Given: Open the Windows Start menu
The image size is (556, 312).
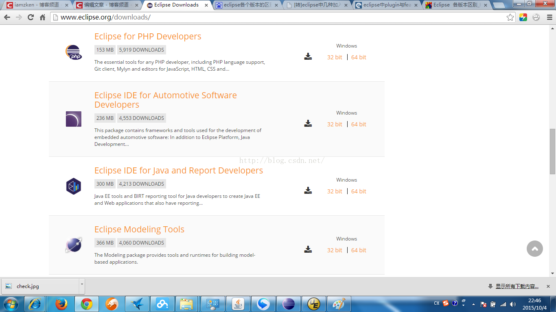Looking at the screenshot, I should click(11, 304).
